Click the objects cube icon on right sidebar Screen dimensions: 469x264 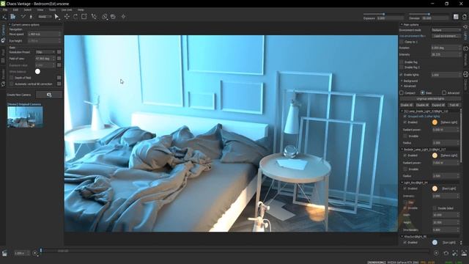tap(465, 74)
